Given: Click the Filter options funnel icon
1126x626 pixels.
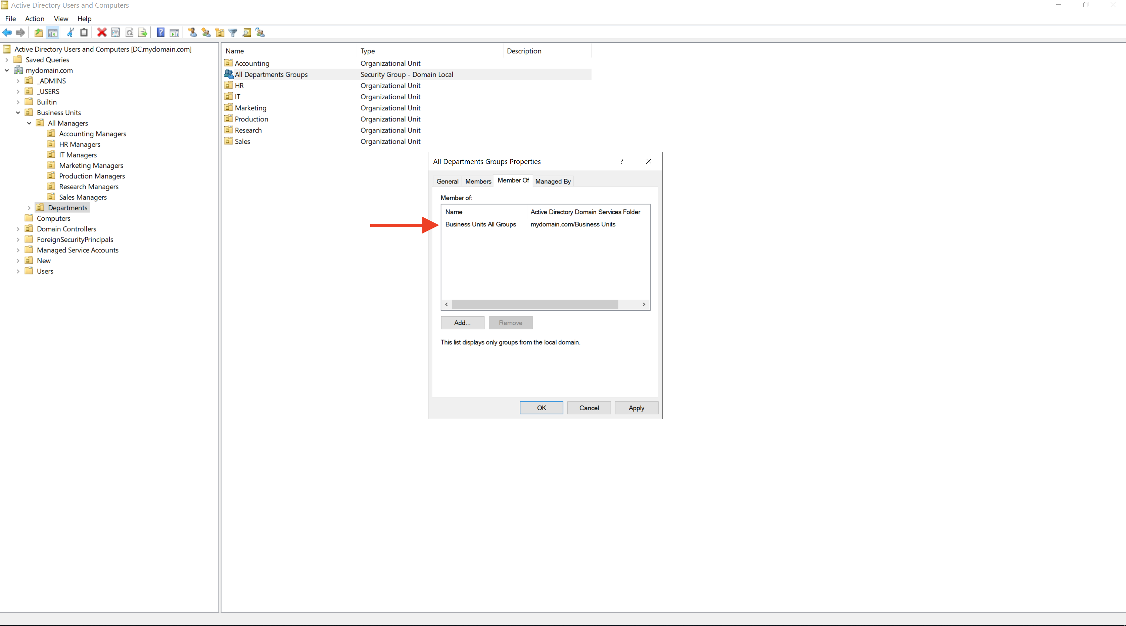Looking at the screenshot, I should click(x=233, y=32).
